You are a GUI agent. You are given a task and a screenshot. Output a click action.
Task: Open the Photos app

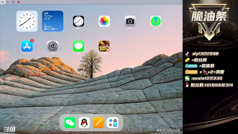[x=104, y=21]
